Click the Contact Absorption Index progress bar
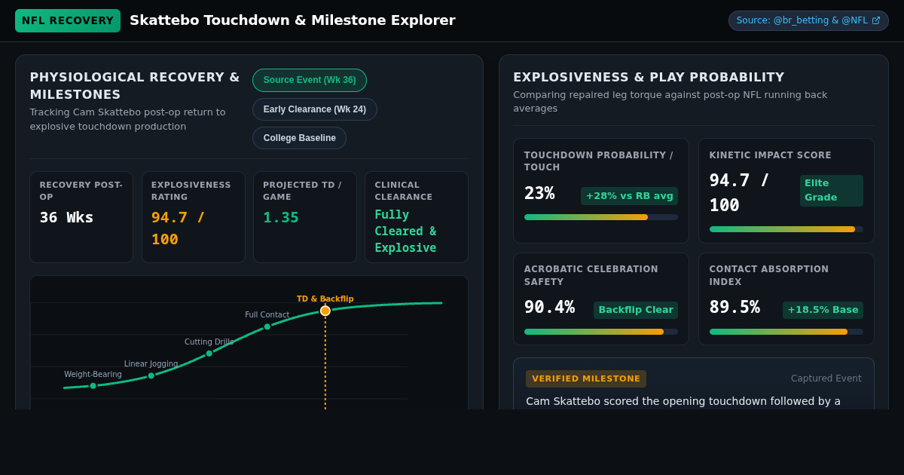The height and width of the screenshot is (475, 904). point(786,332)
